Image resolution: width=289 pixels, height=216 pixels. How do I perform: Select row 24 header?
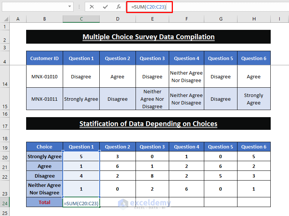point(5,202)
